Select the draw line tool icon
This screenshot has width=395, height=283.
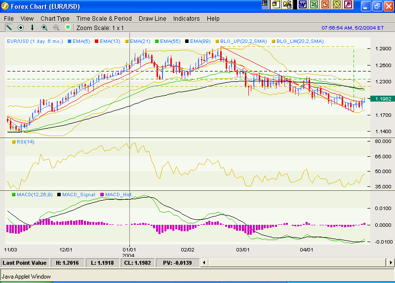[8, 28]
